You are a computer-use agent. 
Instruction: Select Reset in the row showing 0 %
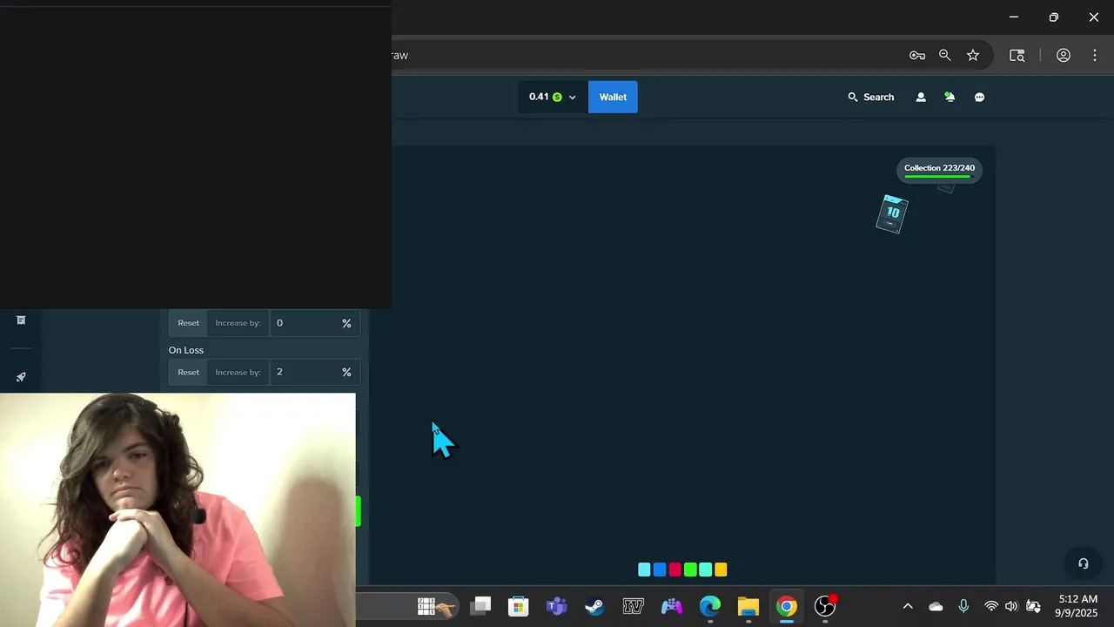188,323
